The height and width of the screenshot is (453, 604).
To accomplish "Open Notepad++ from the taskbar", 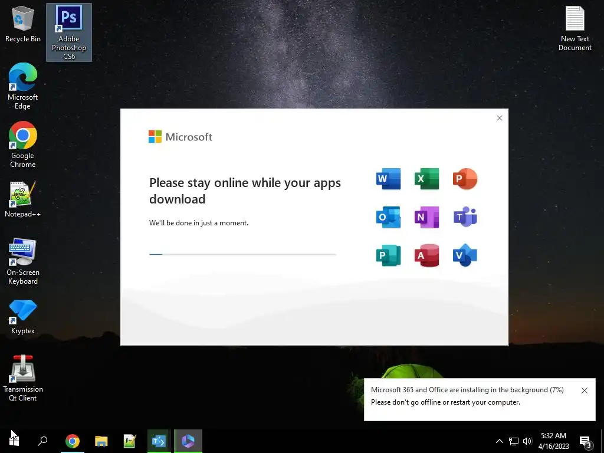I will (130, 441).
